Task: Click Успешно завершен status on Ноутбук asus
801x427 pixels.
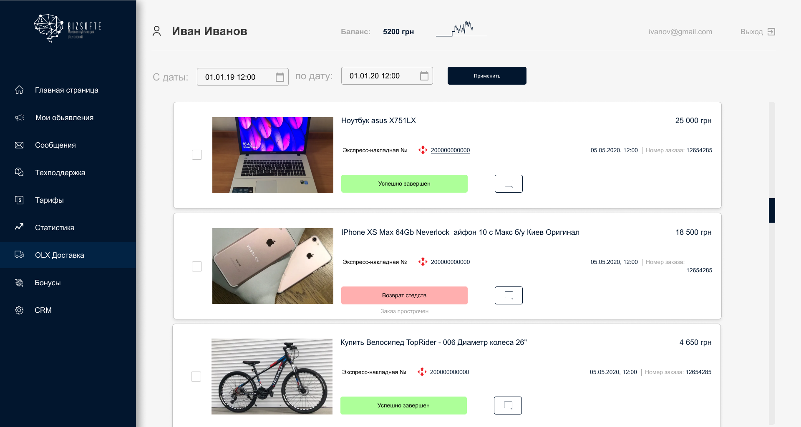Action: (x=404, y=183)
